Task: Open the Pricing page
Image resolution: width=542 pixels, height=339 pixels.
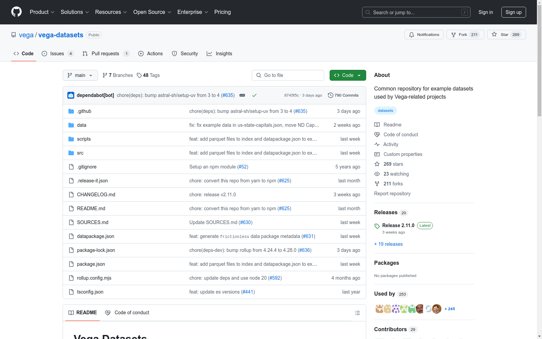Action: (x=223, y=12)
